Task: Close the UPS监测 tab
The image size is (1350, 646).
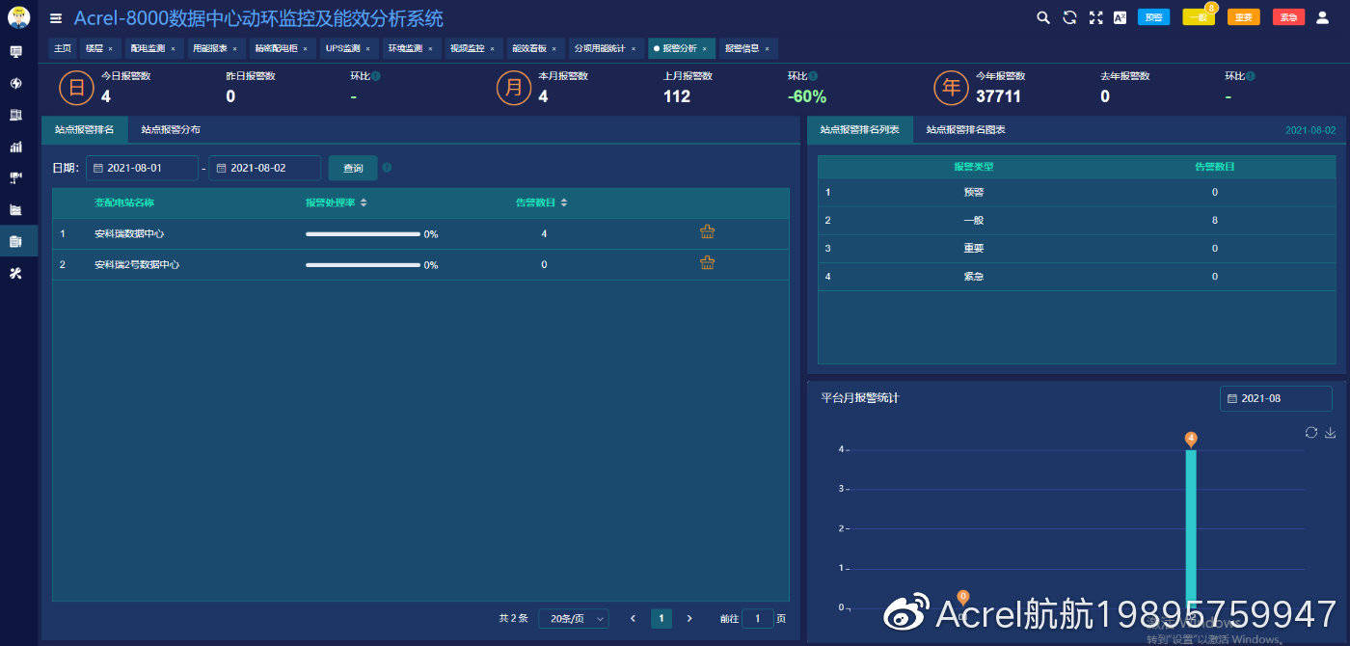Action: coord(367,48)
